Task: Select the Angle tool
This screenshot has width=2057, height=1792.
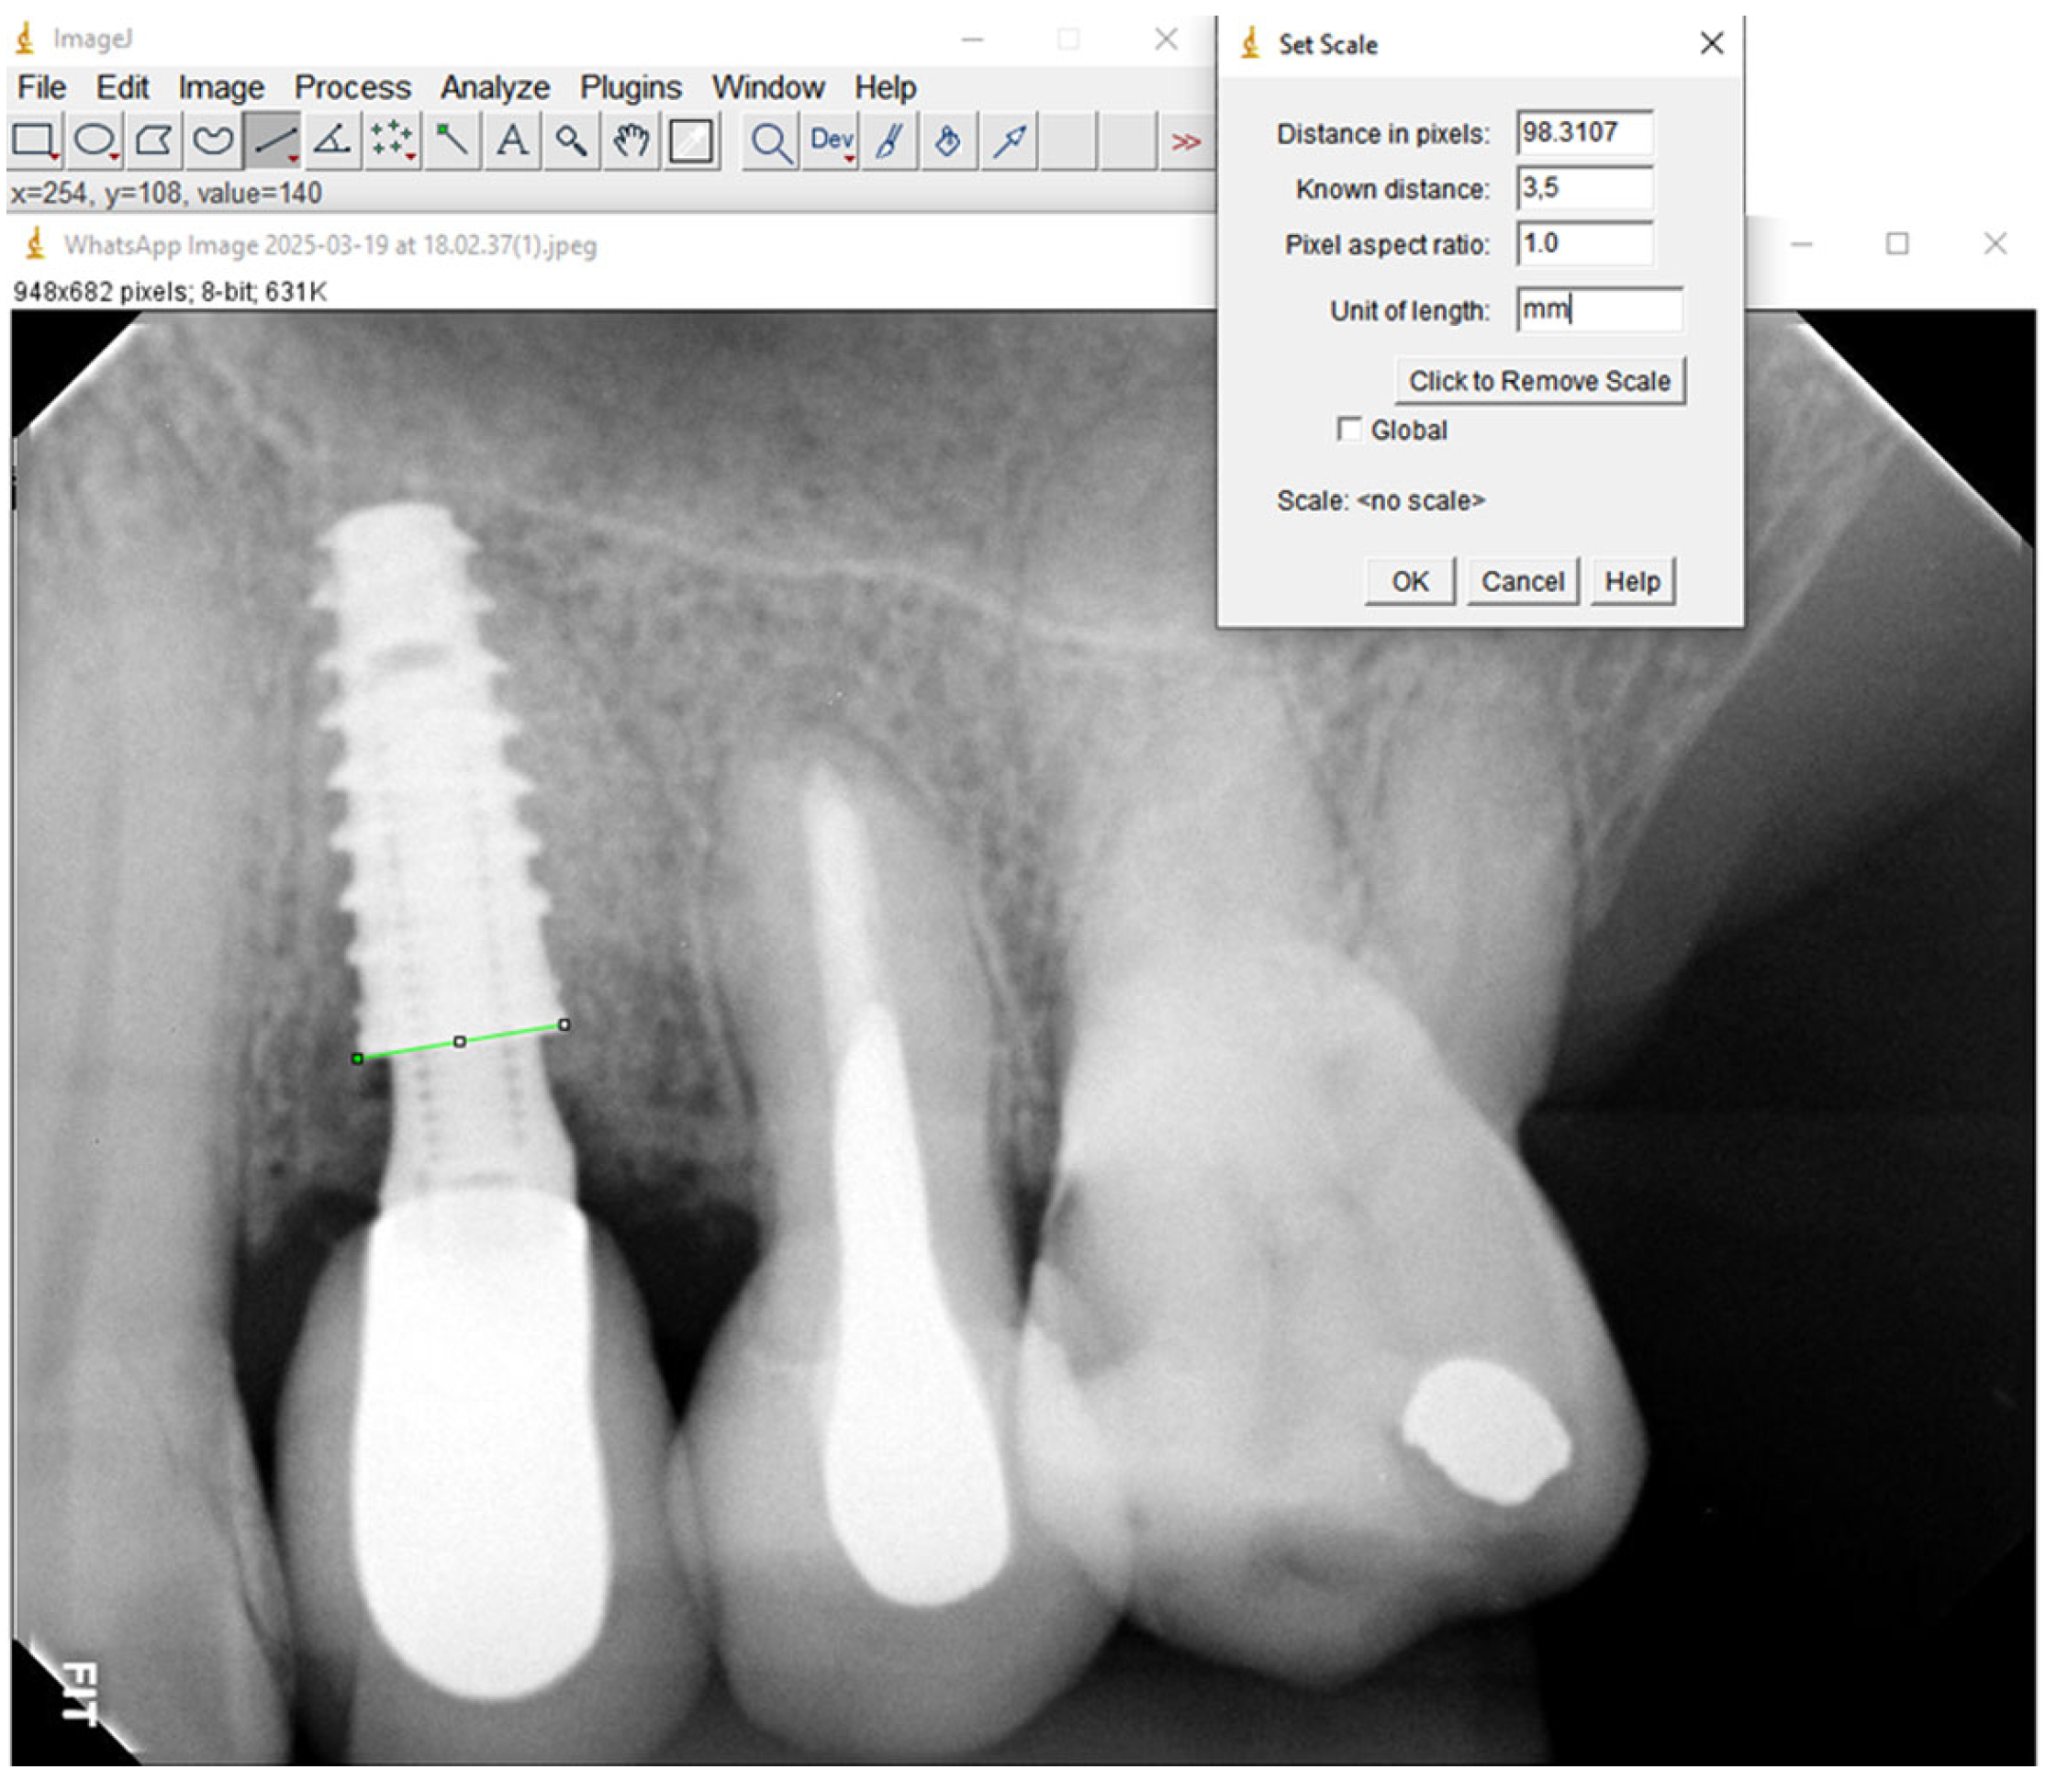Action: 332,141
